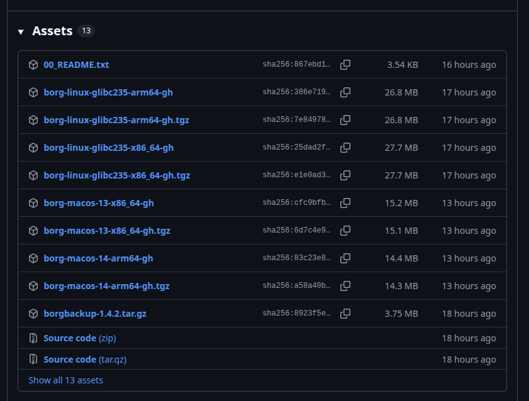Click the package icon beside 00_README.txt

(x=33, y=65)
